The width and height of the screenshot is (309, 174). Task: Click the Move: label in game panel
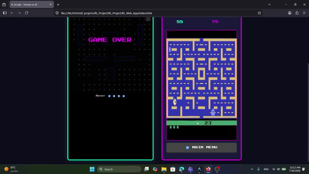pyautogui.click(x=100, y=96)
